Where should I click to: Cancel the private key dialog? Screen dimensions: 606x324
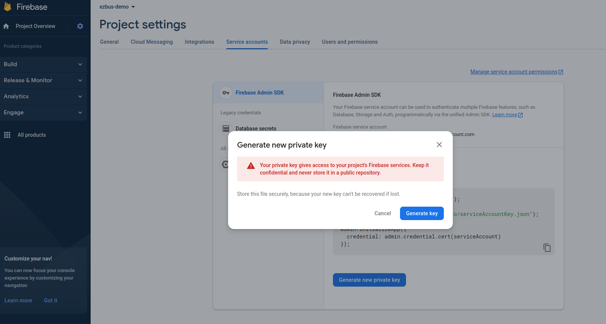click(383, 213)
